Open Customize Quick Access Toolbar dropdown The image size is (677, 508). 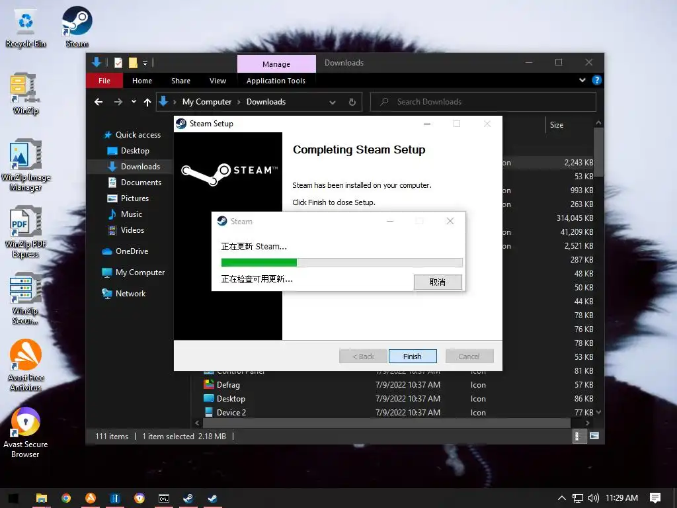(x=145, y=63)
